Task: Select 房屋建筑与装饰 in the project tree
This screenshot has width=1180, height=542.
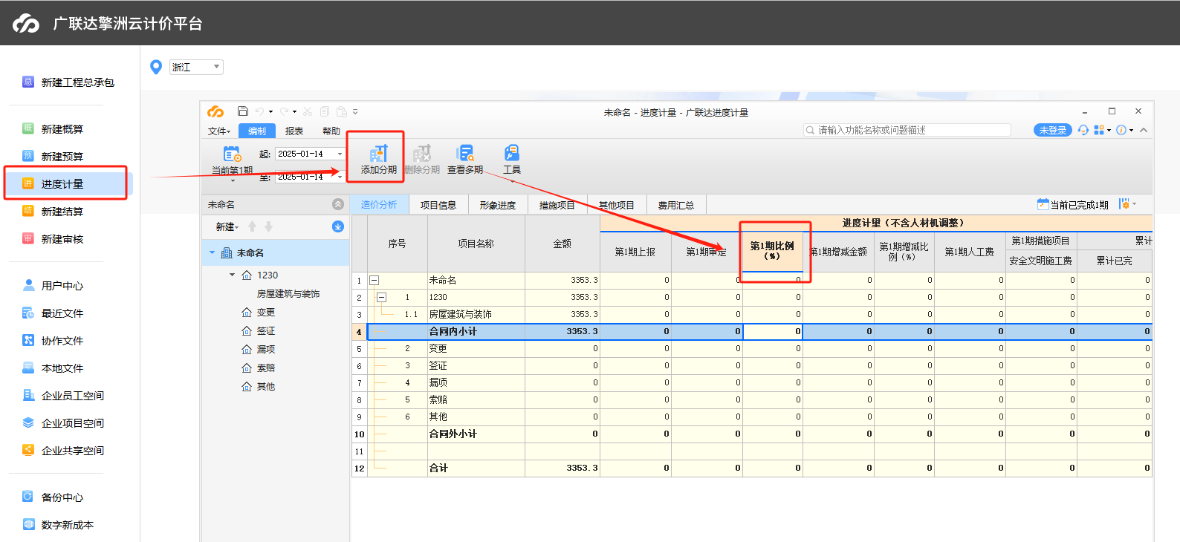Action: (x=288, y=294)
